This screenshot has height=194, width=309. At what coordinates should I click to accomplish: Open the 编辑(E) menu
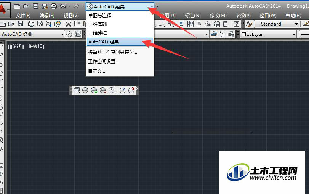tap(47, 15)
